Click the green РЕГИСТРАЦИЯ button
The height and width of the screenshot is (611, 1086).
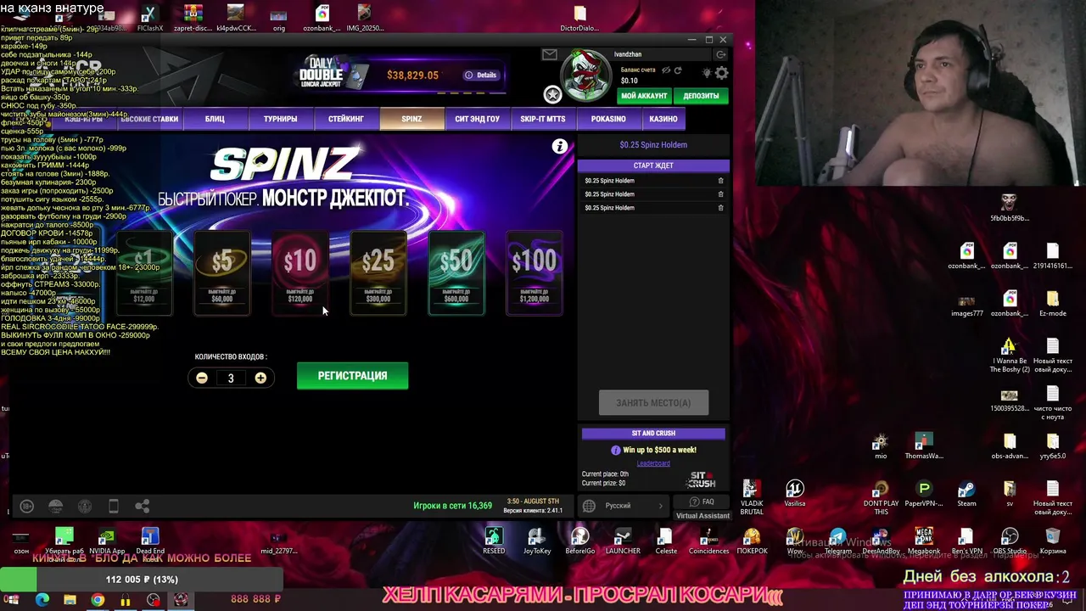point(352,376)
